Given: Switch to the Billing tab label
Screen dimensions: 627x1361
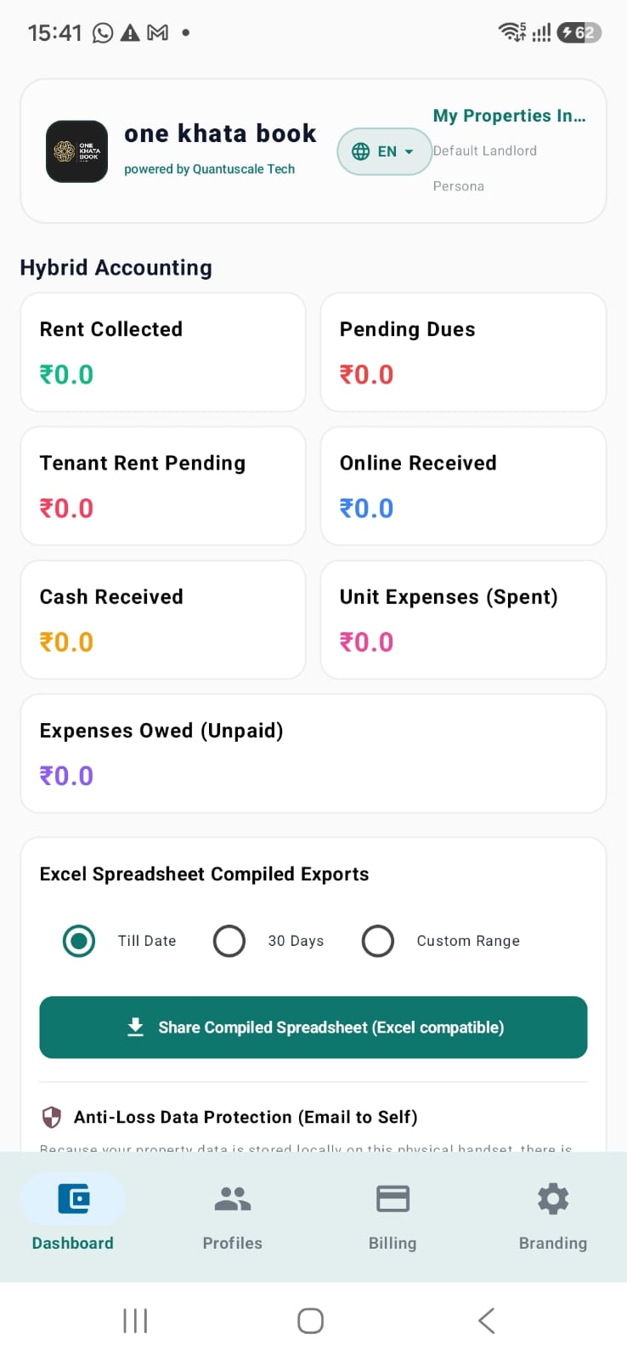Looking at the screenshot, I should (393, 1243).
